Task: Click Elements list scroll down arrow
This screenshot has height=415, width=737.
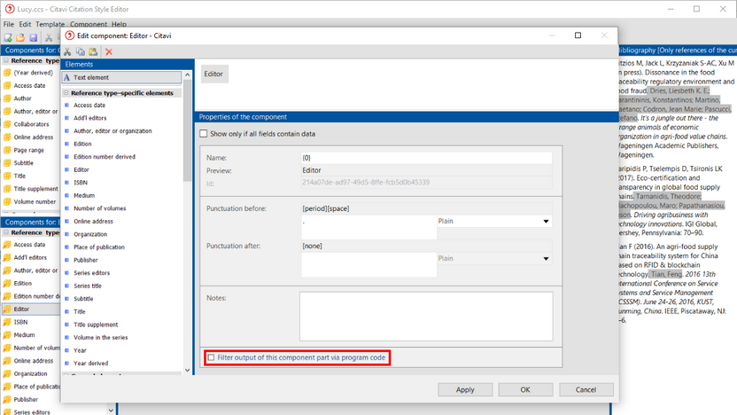Action: [187, 370]
